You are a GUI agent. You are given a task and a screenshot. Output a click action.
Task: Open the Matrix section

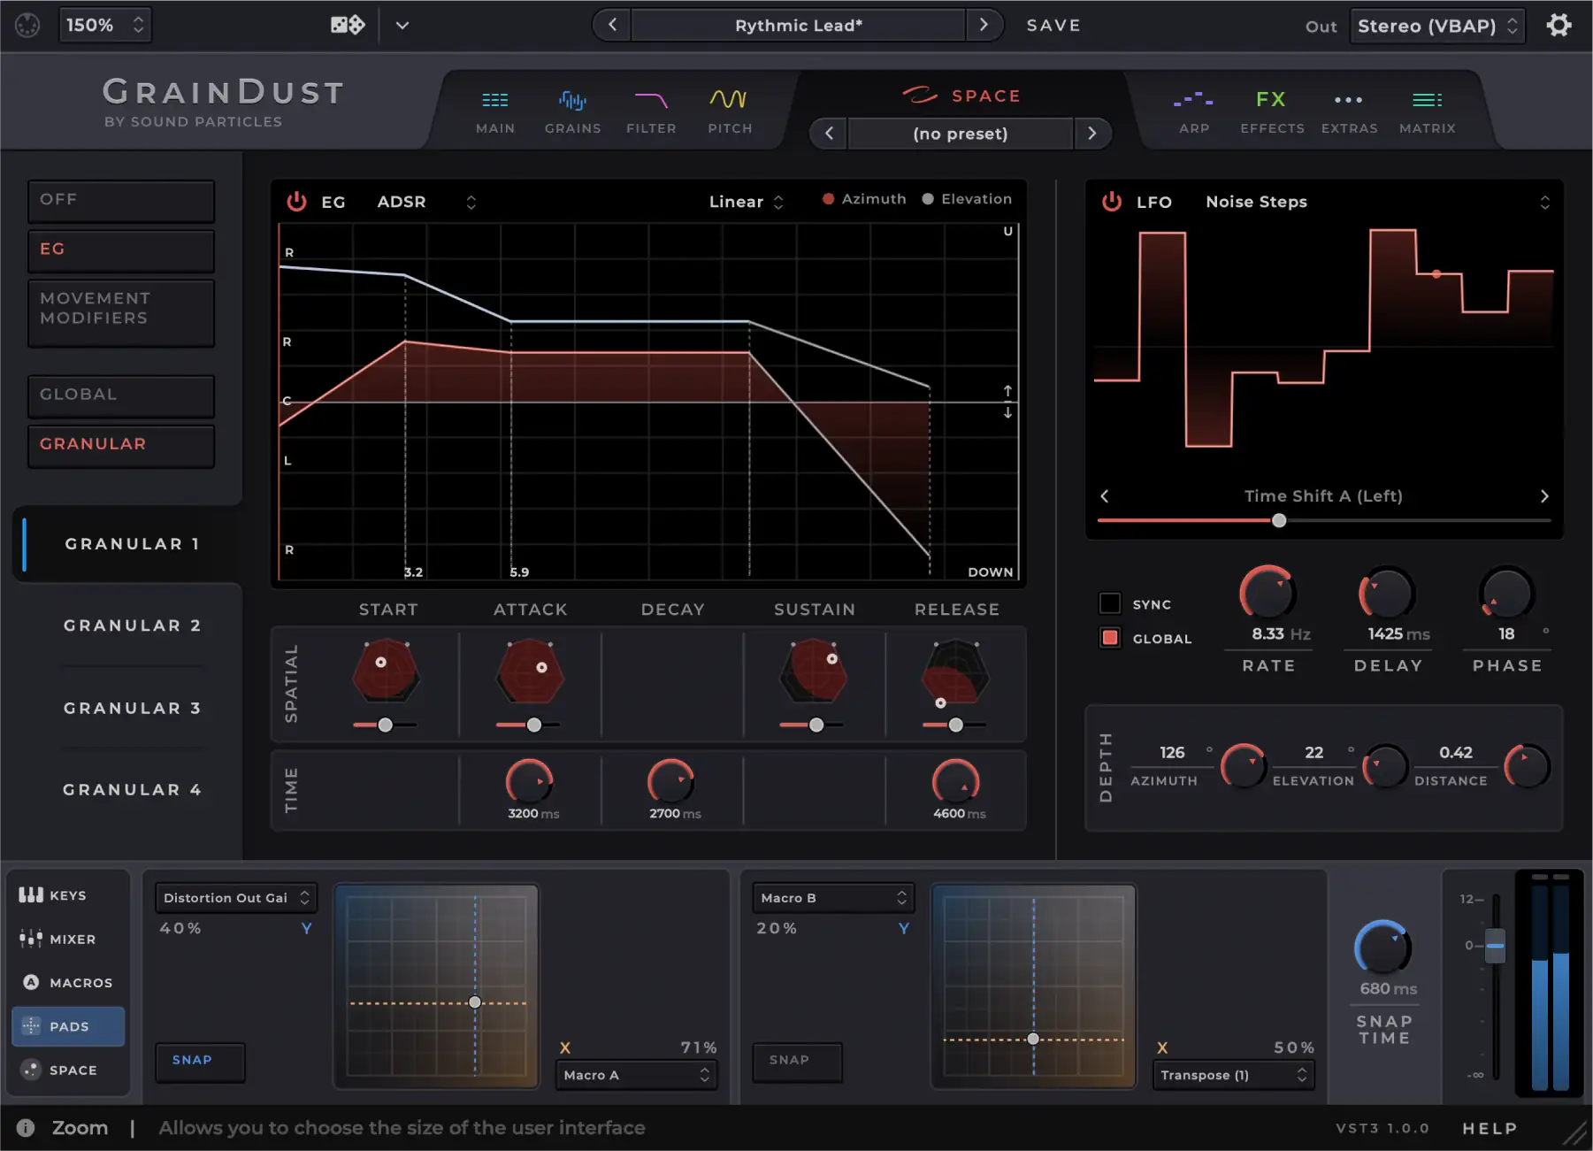(x=1427, y=110)
